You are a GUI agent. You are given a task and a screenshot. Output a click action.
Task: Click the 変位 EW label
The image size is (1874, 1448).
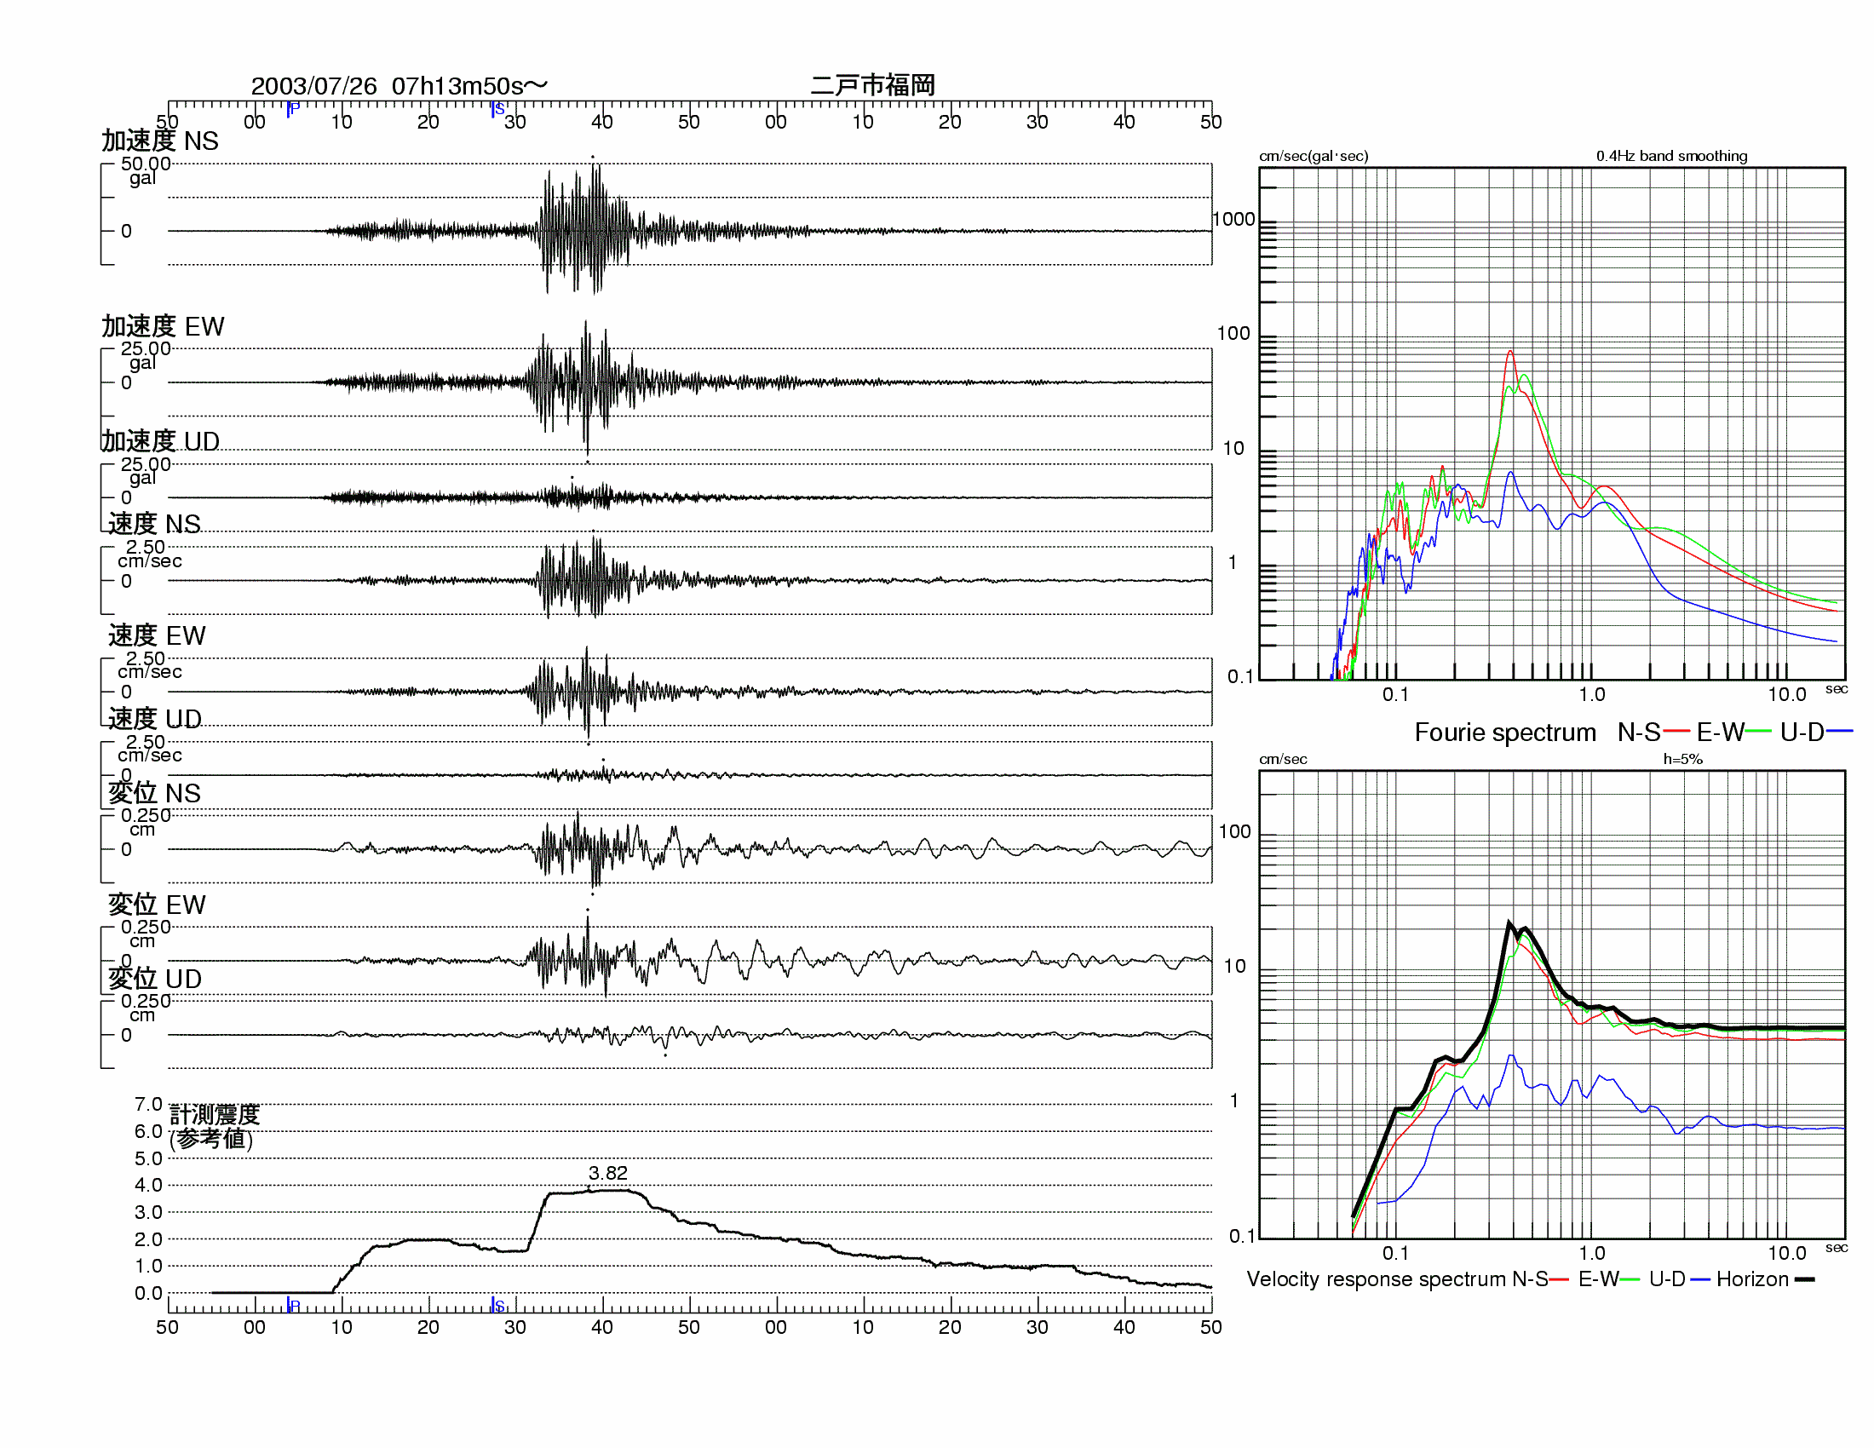point(157,904)
